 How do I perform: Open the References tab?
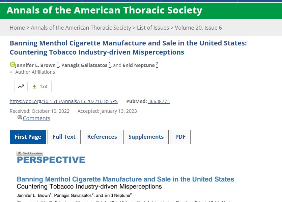(102, 137)
